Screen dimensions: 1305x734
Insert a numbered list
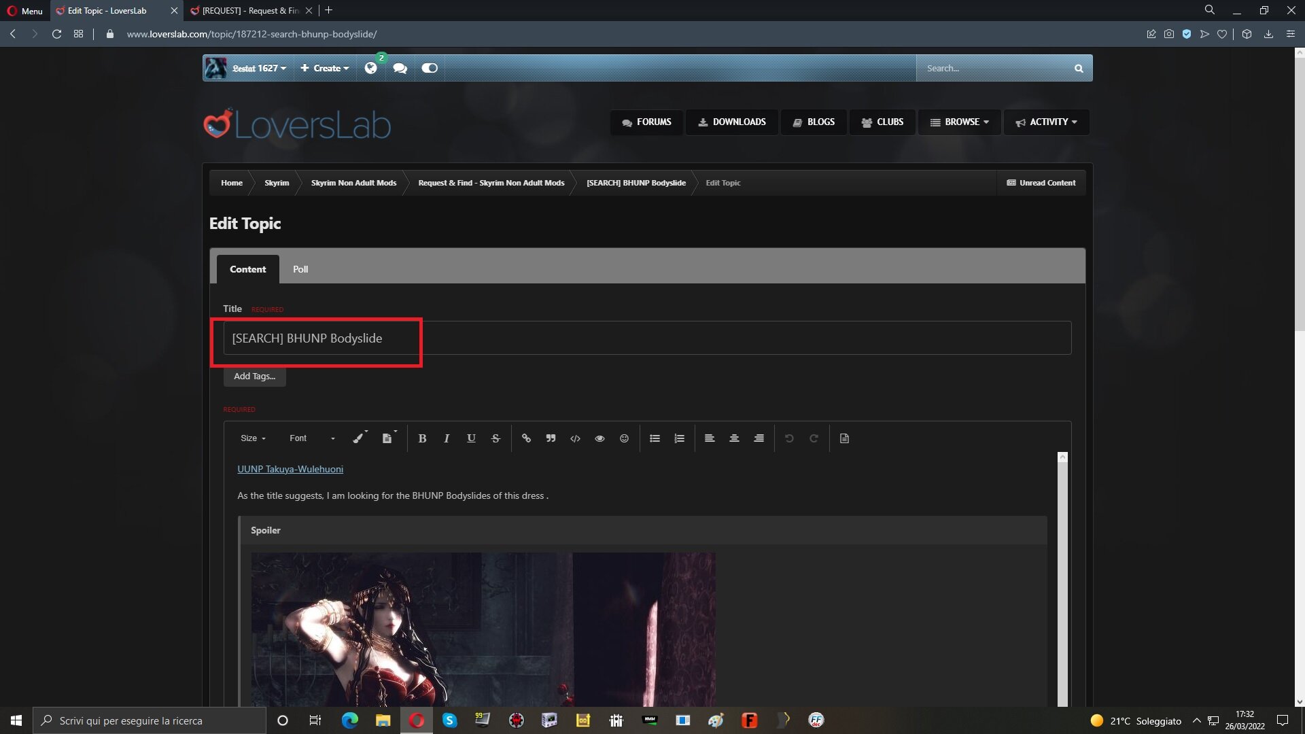[x=679, y=438]
